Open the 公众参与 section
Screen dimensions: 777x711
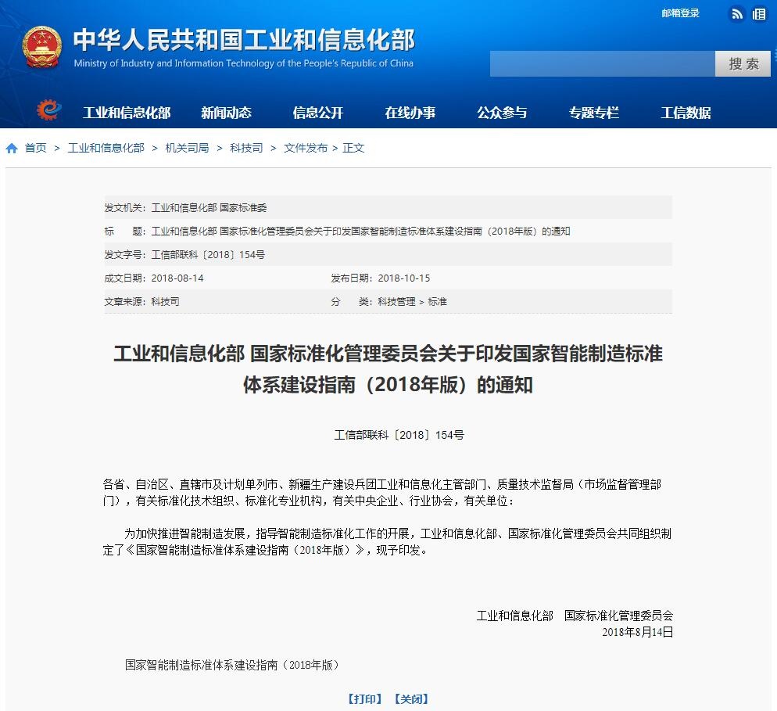(x=503, y=113)
